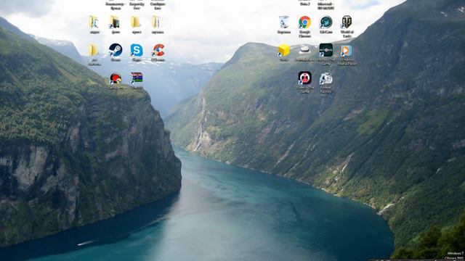Open the dark game icon beside Media Player
This screenshot has height=261, width=465.
click(325, 50)
